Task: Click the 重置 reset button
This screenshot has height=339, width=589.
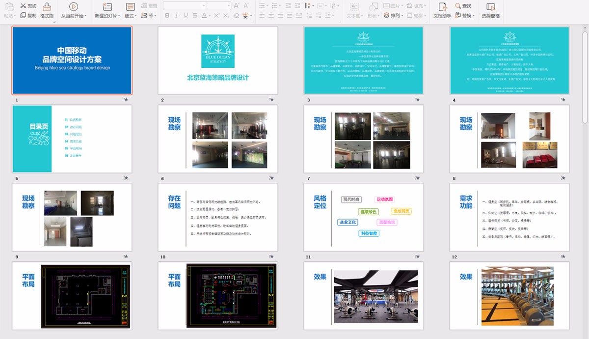Action: [x=149, y=6]
